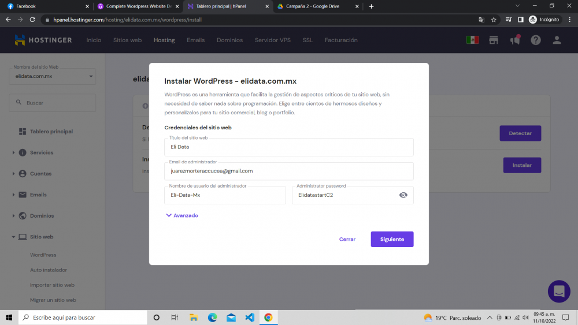Open Sitios web in top navigation
This screenshot has width=578, height=325.
tap(127, 40)
